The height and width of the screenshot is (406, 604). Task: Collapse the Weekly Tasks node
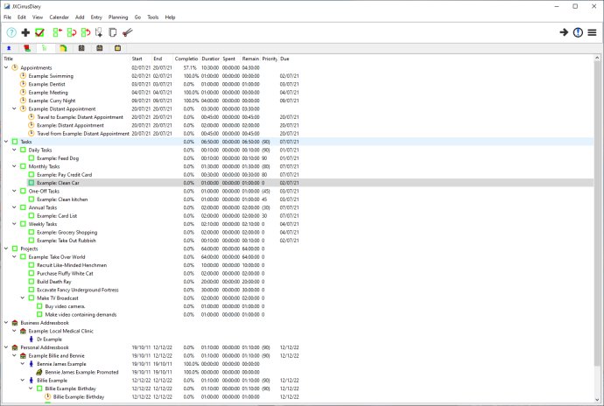pyautogui.click(x=14, y=224)
